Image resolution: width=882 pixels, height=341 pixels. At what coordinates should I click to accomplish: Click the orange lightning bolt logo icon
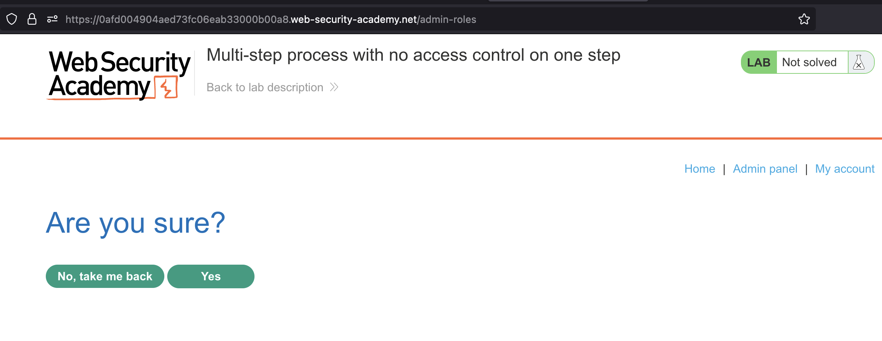click(x=167, y=87)
